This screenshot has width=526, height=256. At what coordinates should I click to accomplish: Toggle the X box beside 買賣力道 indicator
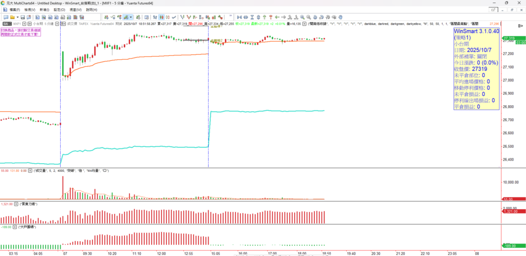click(x=15, y=204)
